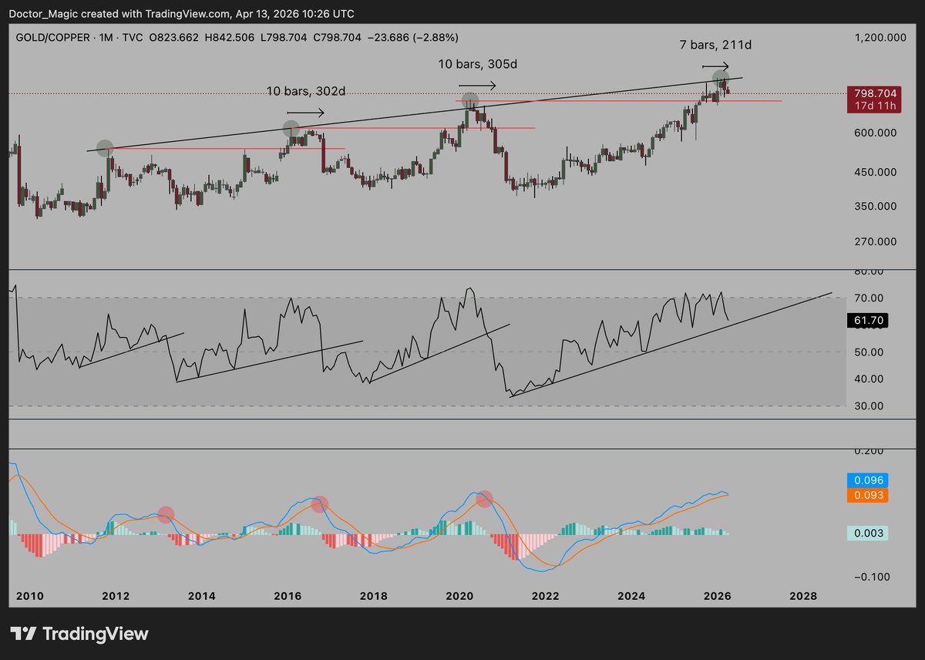Click the 2010 time axis label

29,596
